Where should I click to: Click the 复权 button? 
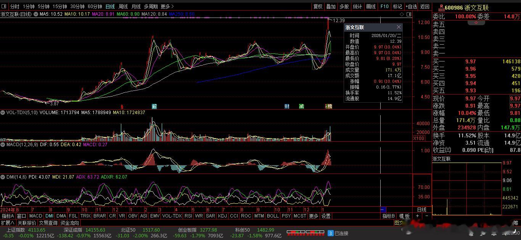point(318,6)
